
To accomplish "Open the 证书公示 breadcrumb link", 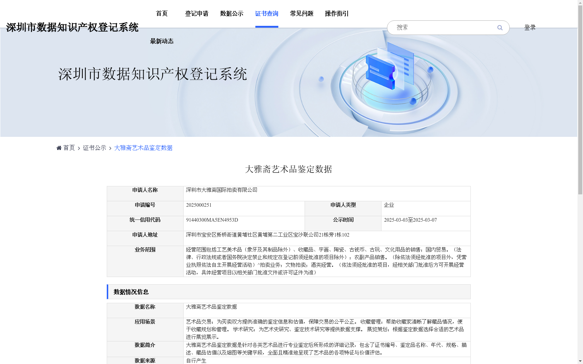I will pyautogui.click(x=94, y=148).
